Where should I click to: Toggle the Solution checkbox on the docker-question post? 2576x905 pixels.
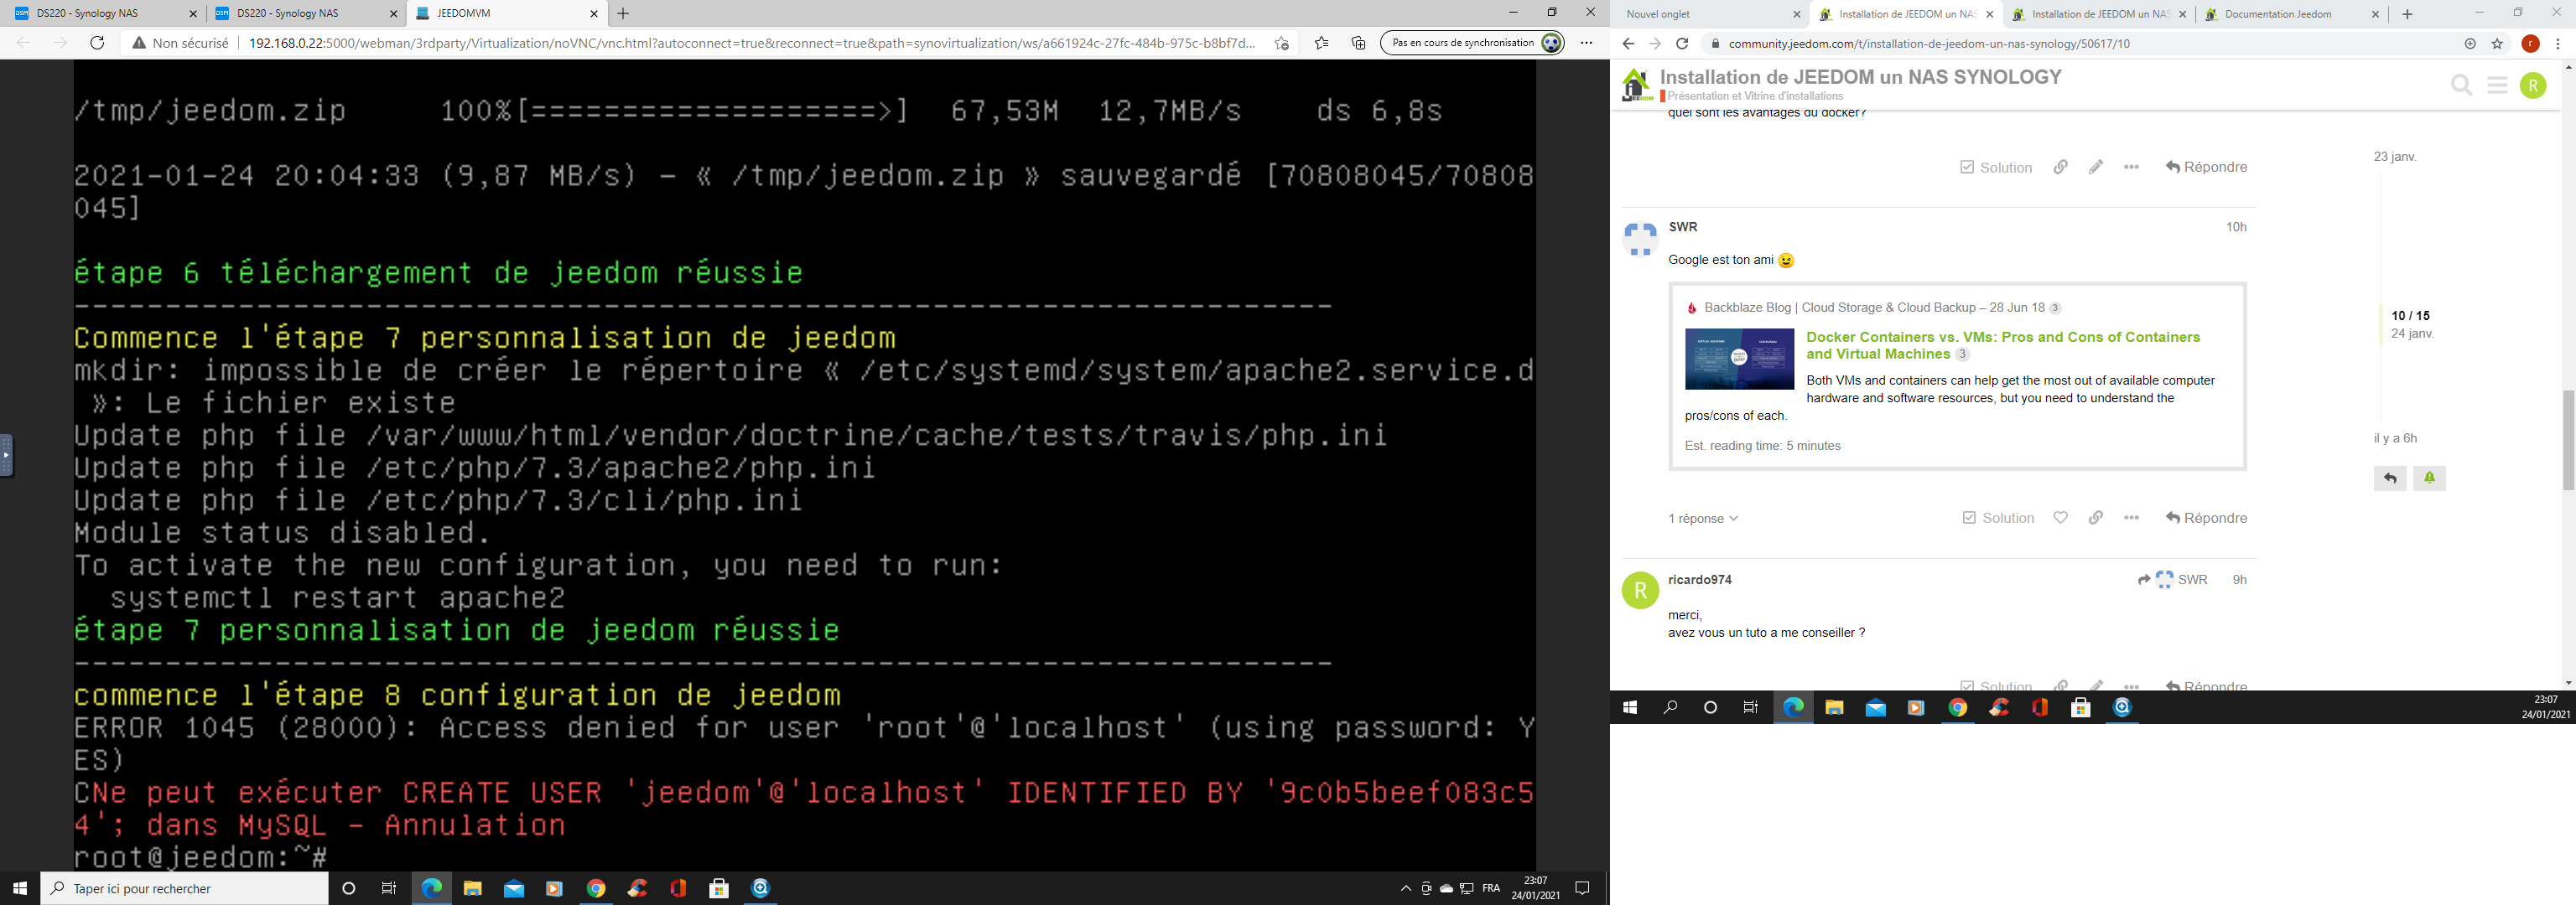1996,167
